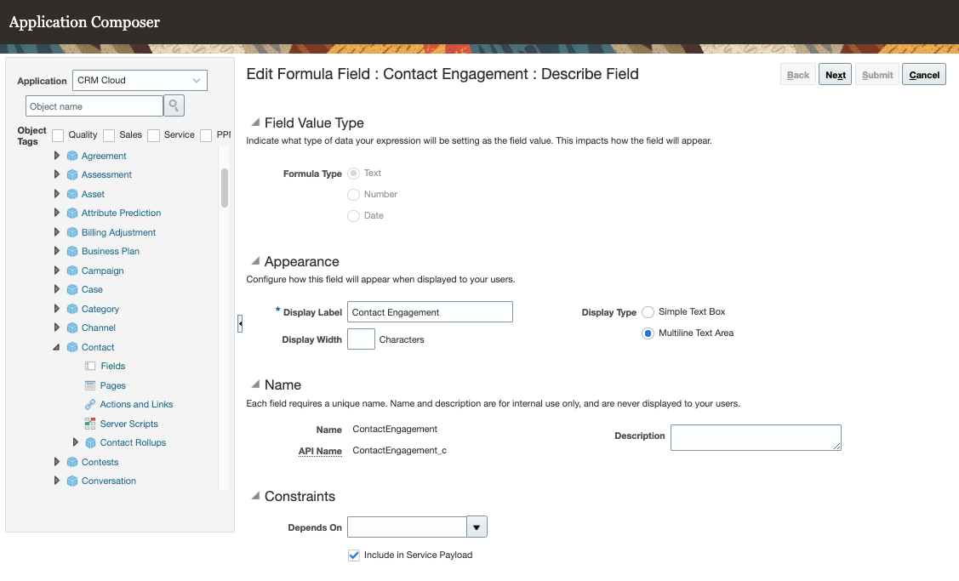Click the Business Plan object icon
The image size is (959, 581).
click(71, 251)
